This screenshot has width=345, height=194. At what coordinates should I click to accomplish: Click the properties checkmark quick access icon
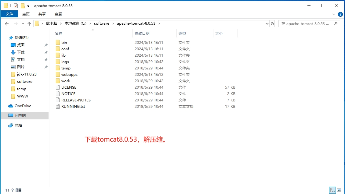tap(16, 6)
